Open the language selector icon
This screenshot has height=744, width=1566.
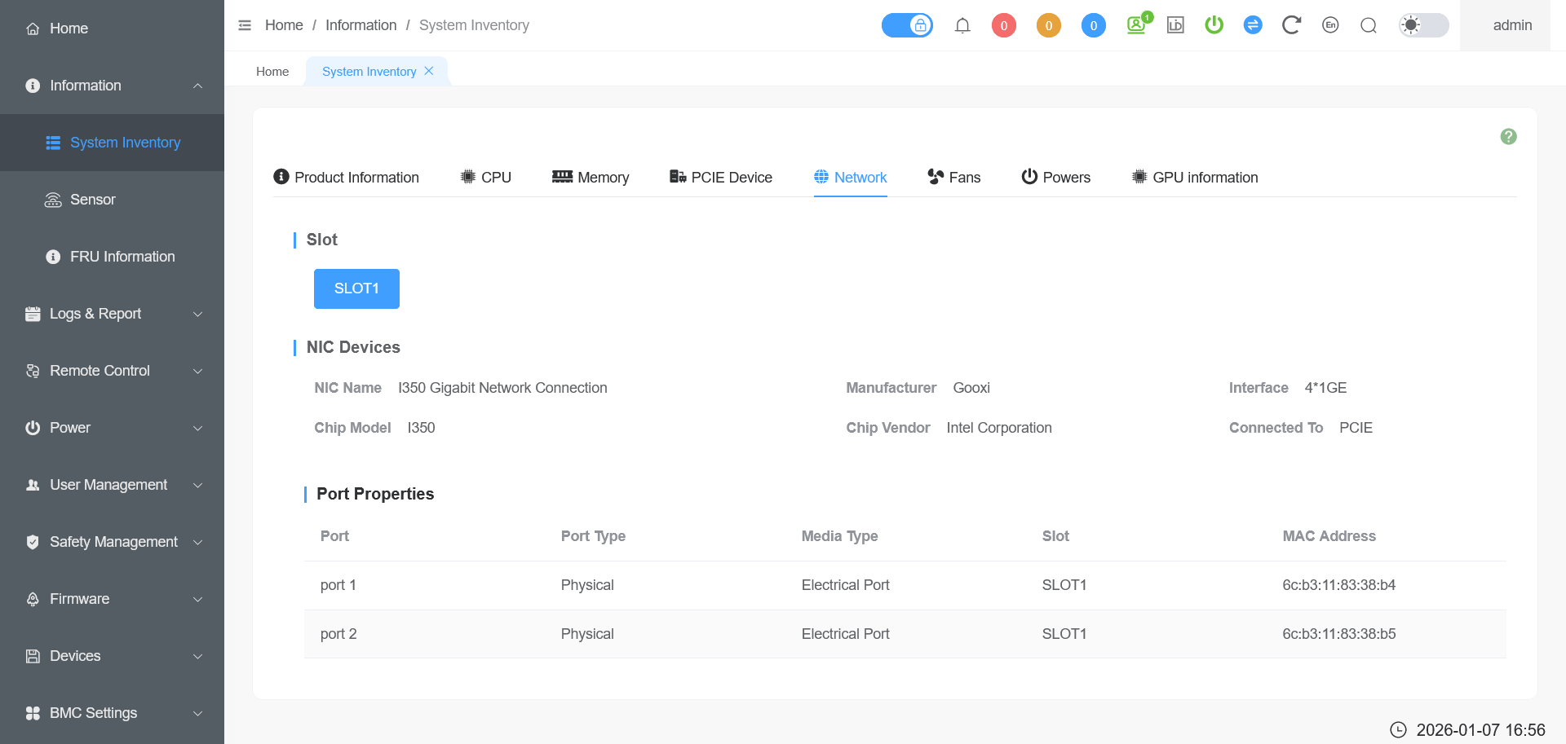click(1330, 25)
